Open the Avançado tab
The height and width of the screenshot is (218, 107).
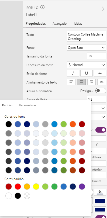pyautogui.click(x=60, y=24)
